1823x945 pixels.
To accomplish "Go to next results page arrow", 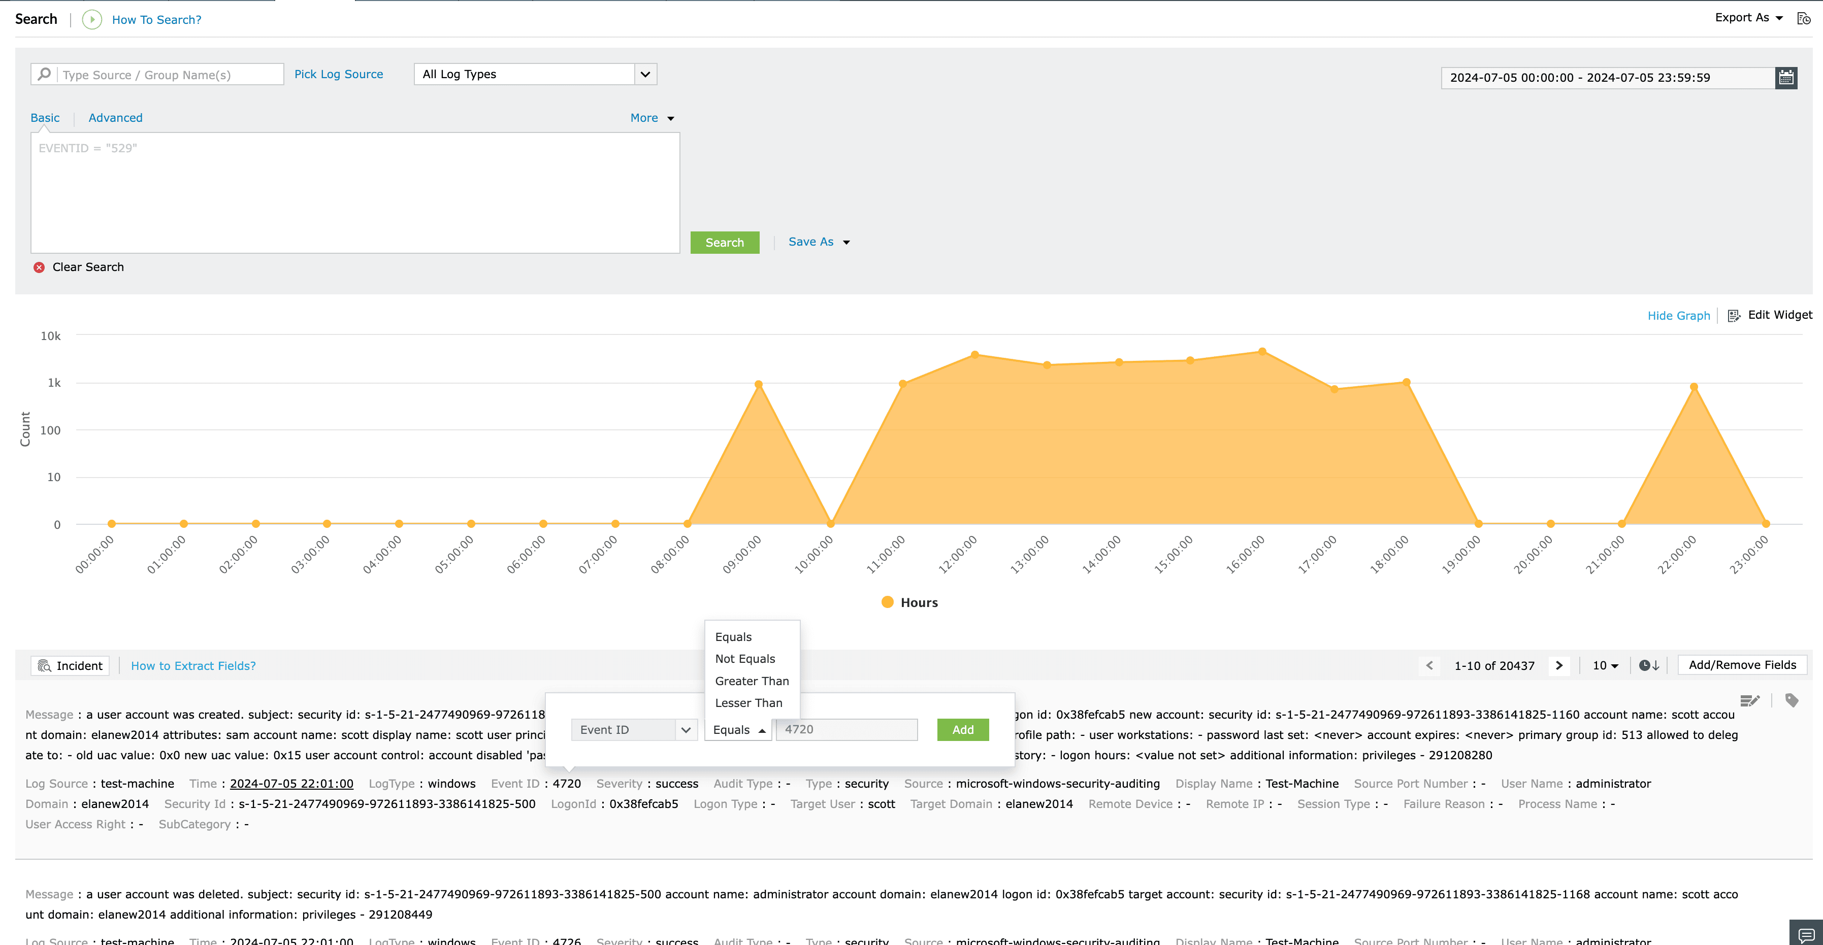I will (1559, 665).
